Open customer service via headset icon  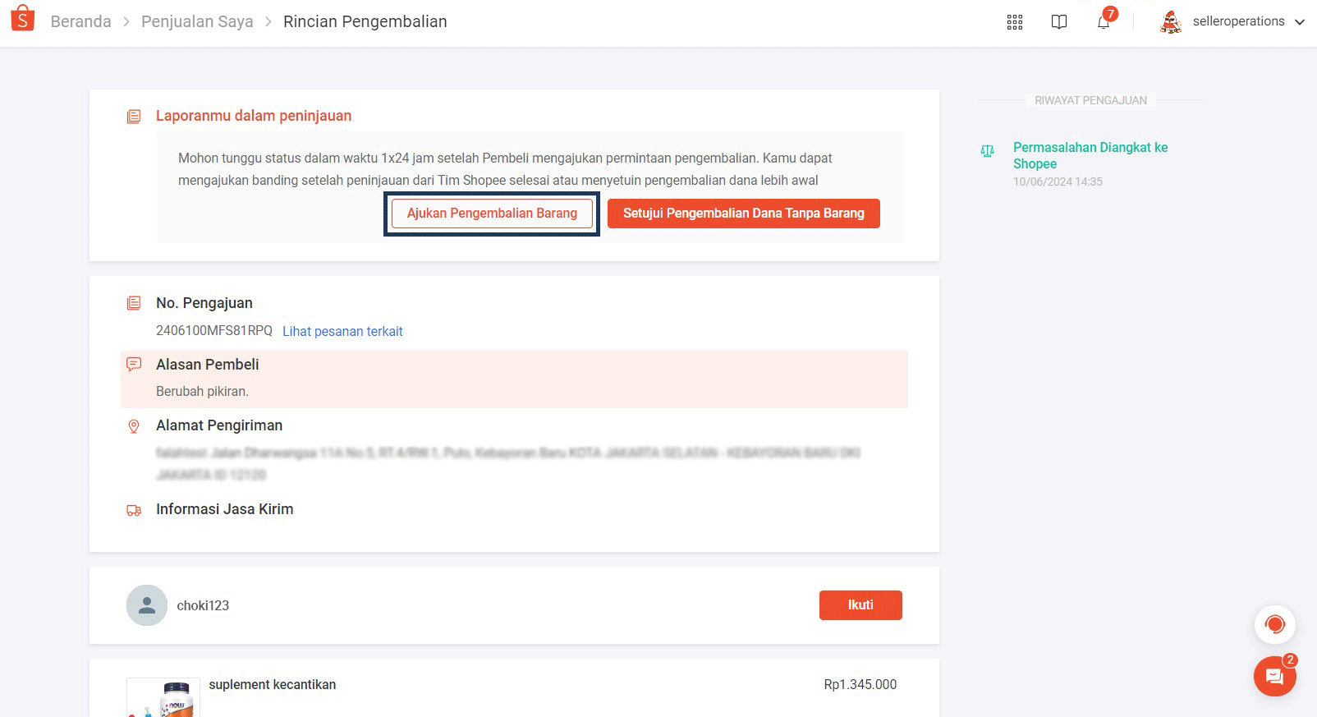coord(1274,624)
